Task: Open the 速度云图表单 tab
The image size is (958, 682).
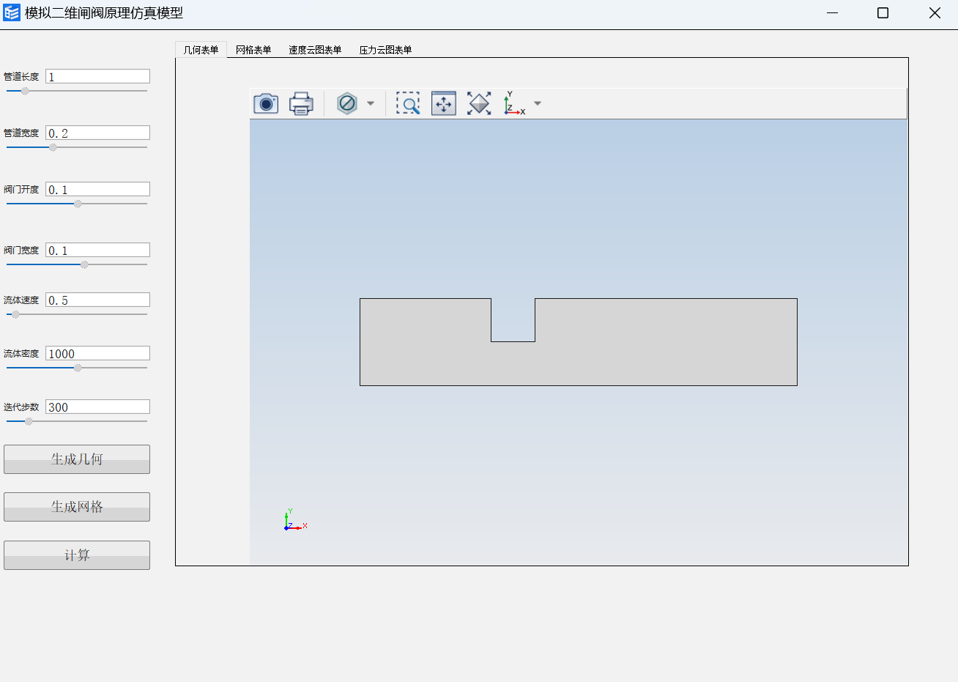Action: pos(315,50)
